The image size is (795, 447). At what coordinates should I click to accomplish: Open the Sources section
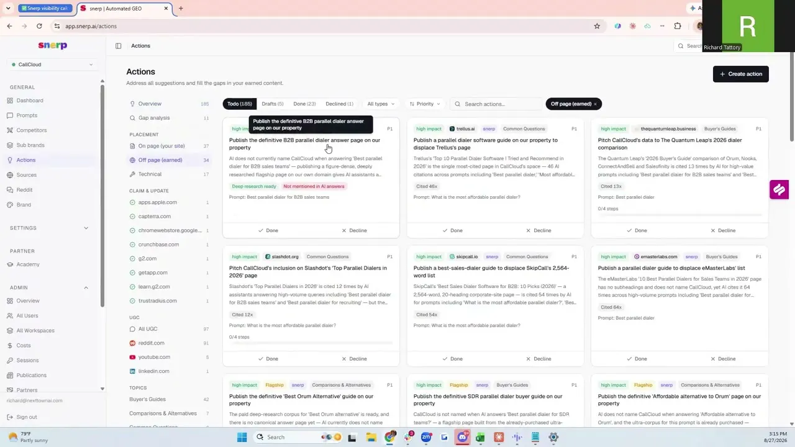pos(27,175)
